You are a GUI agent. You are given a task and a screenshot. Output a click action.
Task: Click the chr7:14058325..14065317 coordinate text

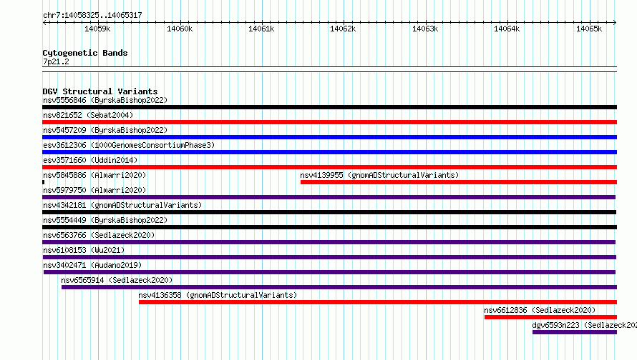pyautogui.click(x=92, y=16)
